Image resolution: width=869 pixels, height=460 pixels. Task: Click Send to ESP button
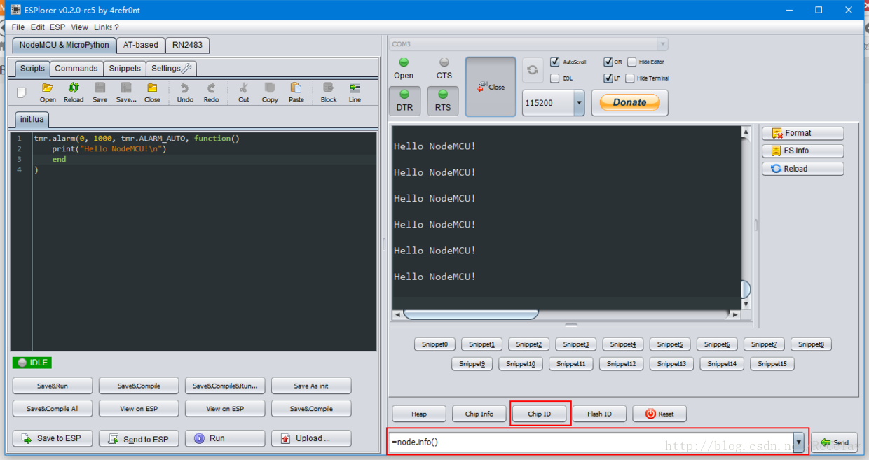139,438
